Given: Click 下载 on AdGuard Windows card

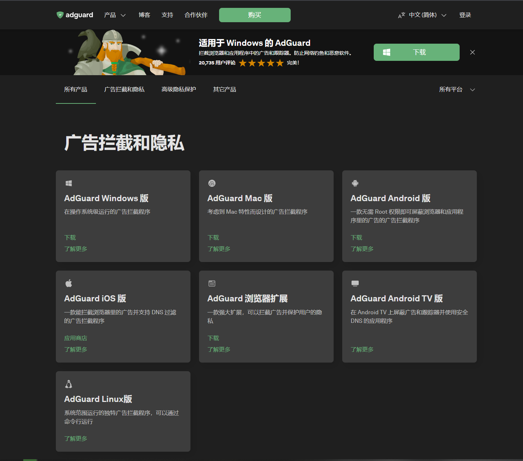Looking at the screenshot, I should click(70, 238).
